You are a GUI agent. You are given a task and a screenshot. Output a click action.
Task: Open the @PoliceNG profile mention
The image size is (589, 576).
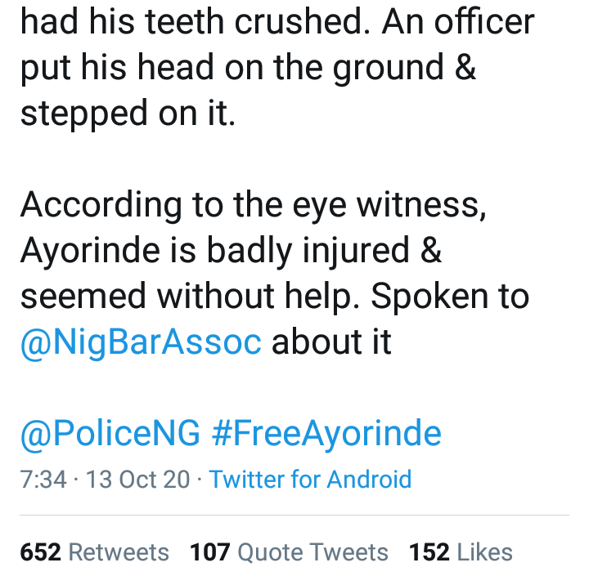[110, 433]
